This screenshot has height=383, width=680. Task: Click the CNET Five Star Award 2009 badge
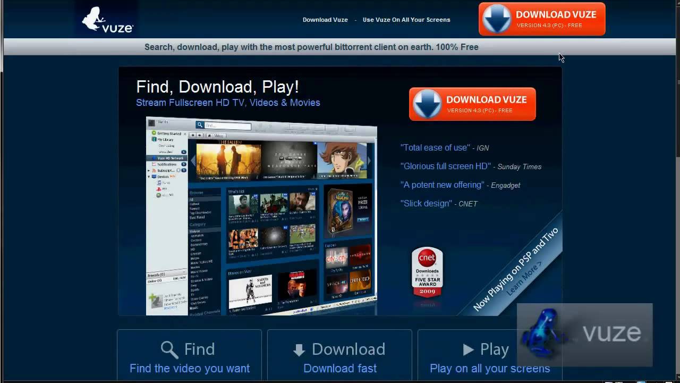tap(427, 273)
